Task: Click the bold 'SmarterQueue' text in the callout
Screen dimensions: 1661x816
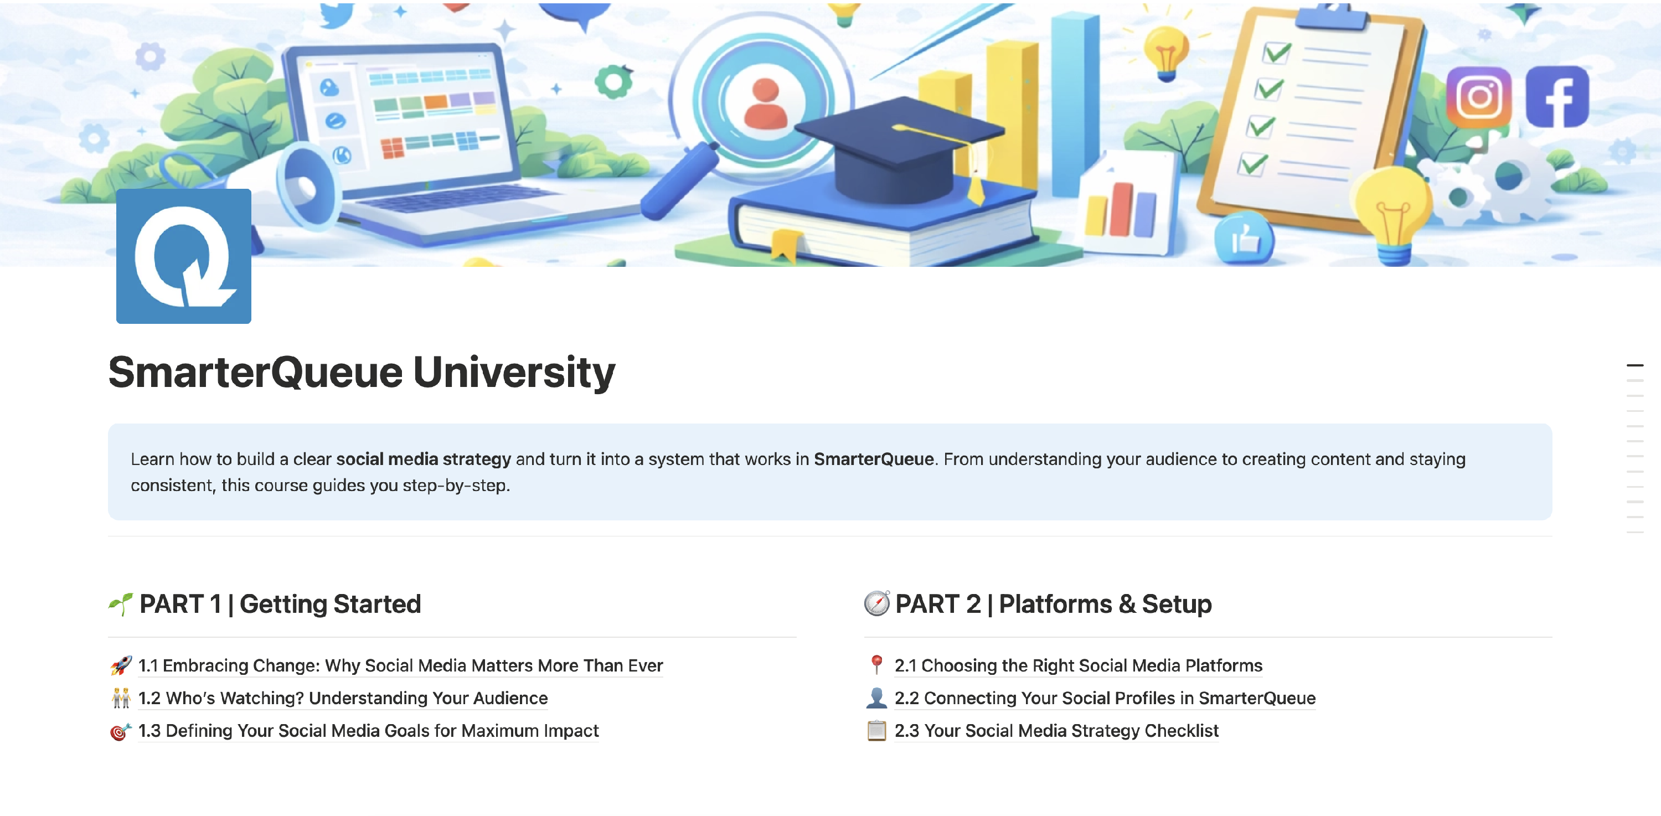Action: click(873, 459)
